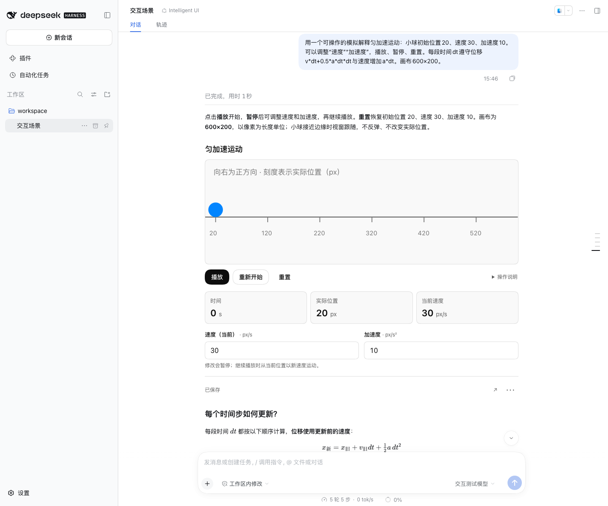Select the workspace folder row
Image resolution: width=608 pixels, height=506 pixels.
click(x=59, y=111)
